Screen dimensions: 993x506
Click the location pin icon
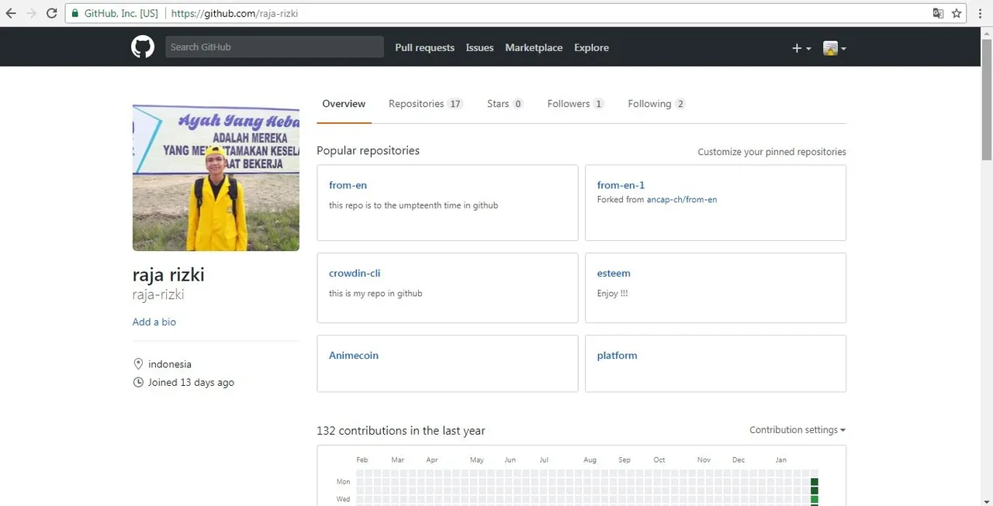pyautogui.click(x=138, y=364)
